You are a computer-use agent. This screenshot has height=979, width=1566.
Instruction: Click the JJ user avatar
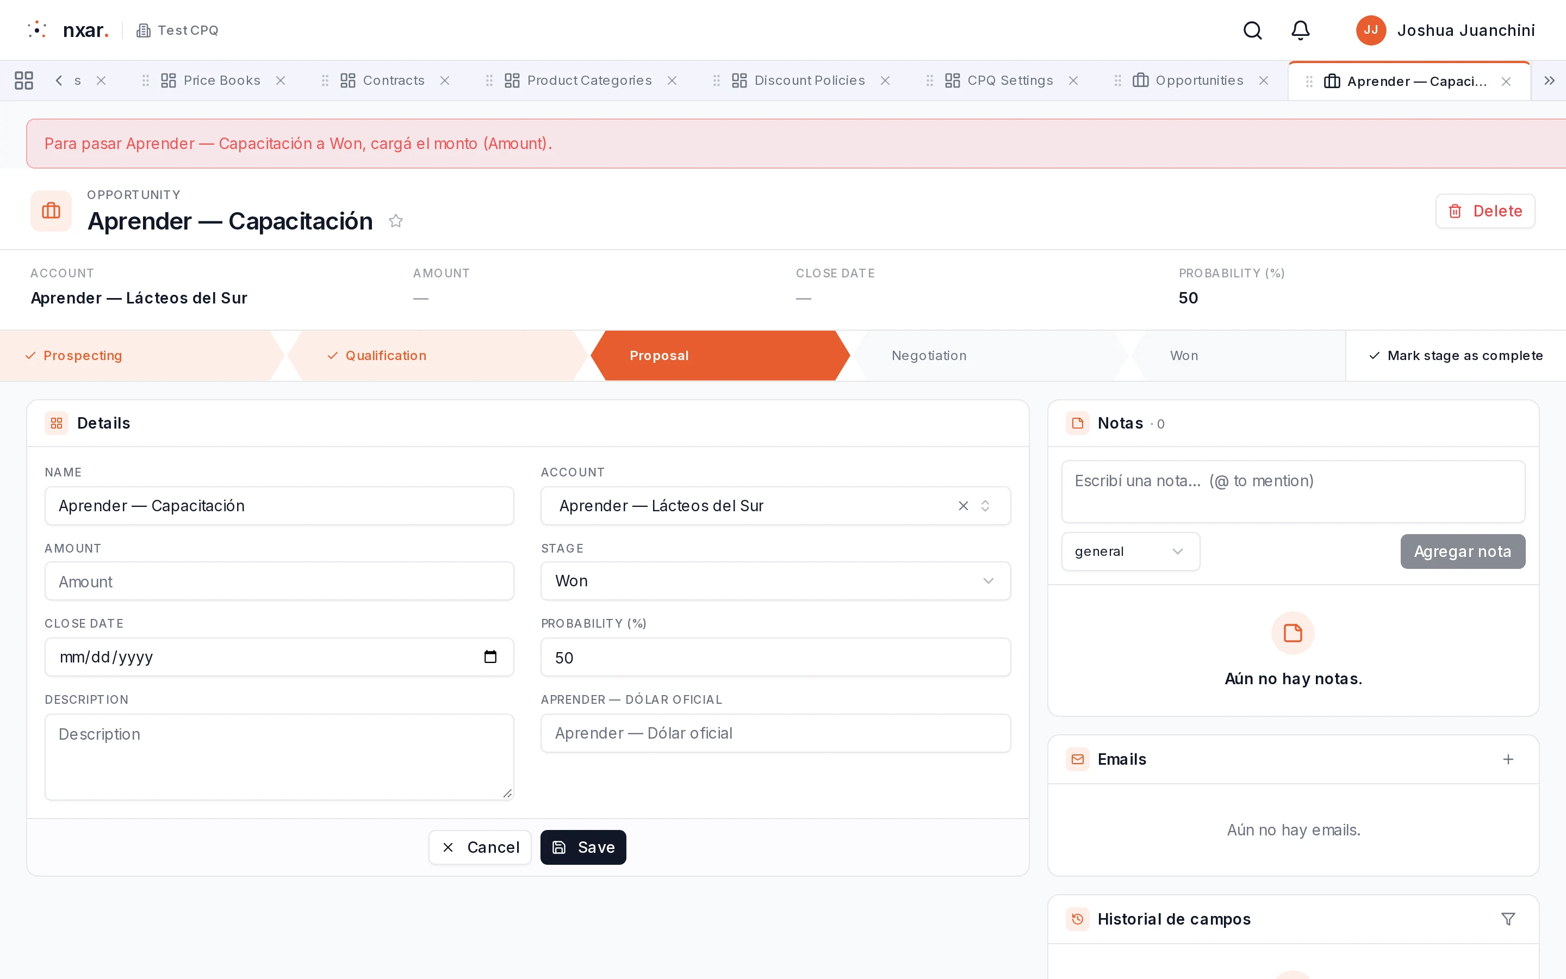1371,30
